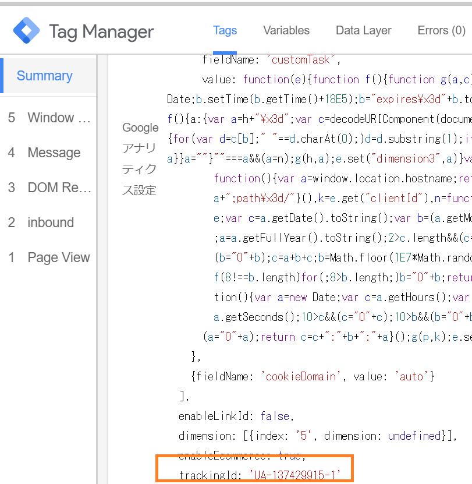Open event 1 Page View
This screenshot has width=472, height=484.
click(x=49, y=257)
